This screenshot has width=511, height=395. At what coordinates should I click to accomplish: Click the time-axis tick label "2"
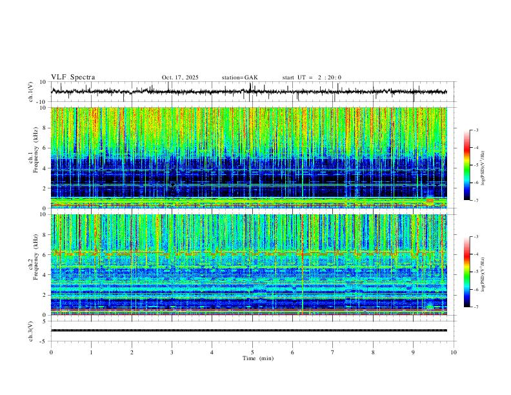click(x=132, y=352)
